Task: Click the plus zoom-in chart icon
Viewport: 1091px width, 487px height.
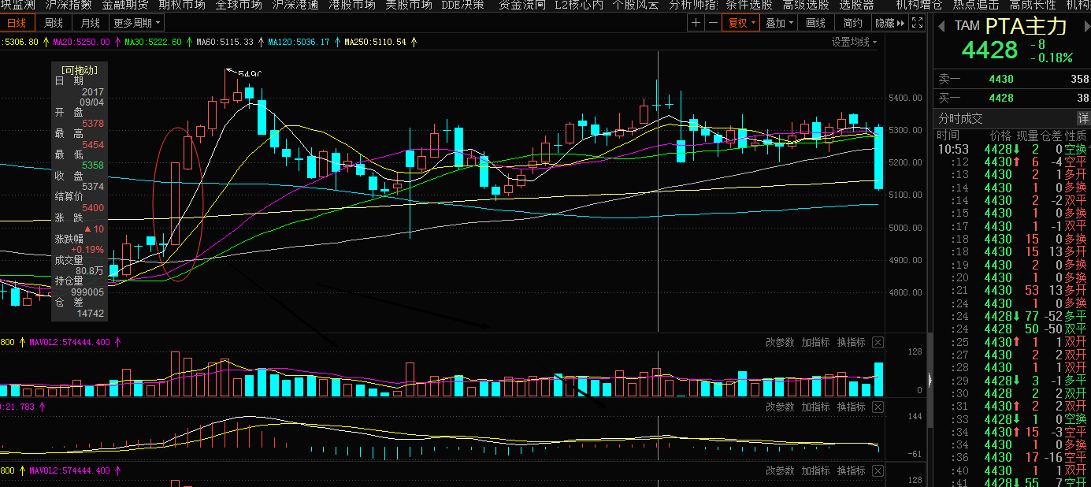Action: (x=695, y=23)
